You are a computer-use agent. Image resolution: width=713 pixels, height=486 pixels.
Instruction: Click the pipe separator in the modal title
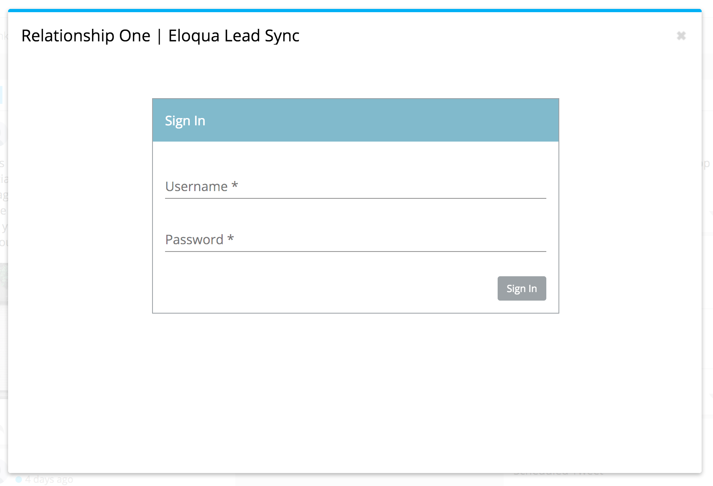[159, 36]
